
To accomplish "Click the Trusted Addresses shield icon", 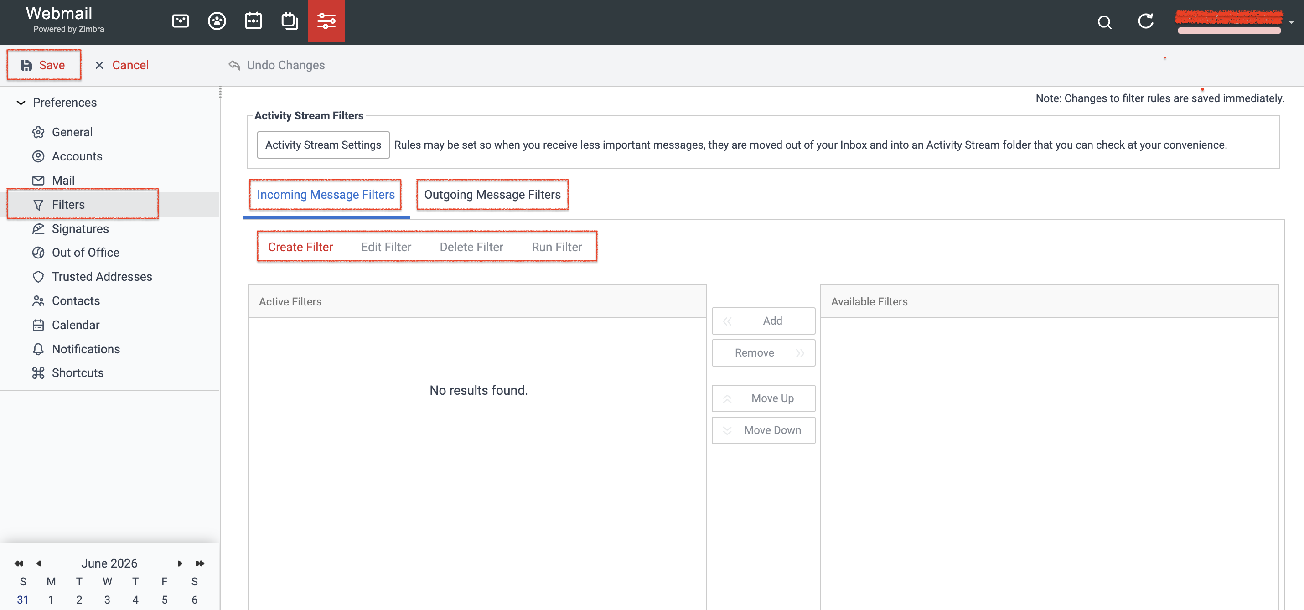I will (x=38, y=276).
